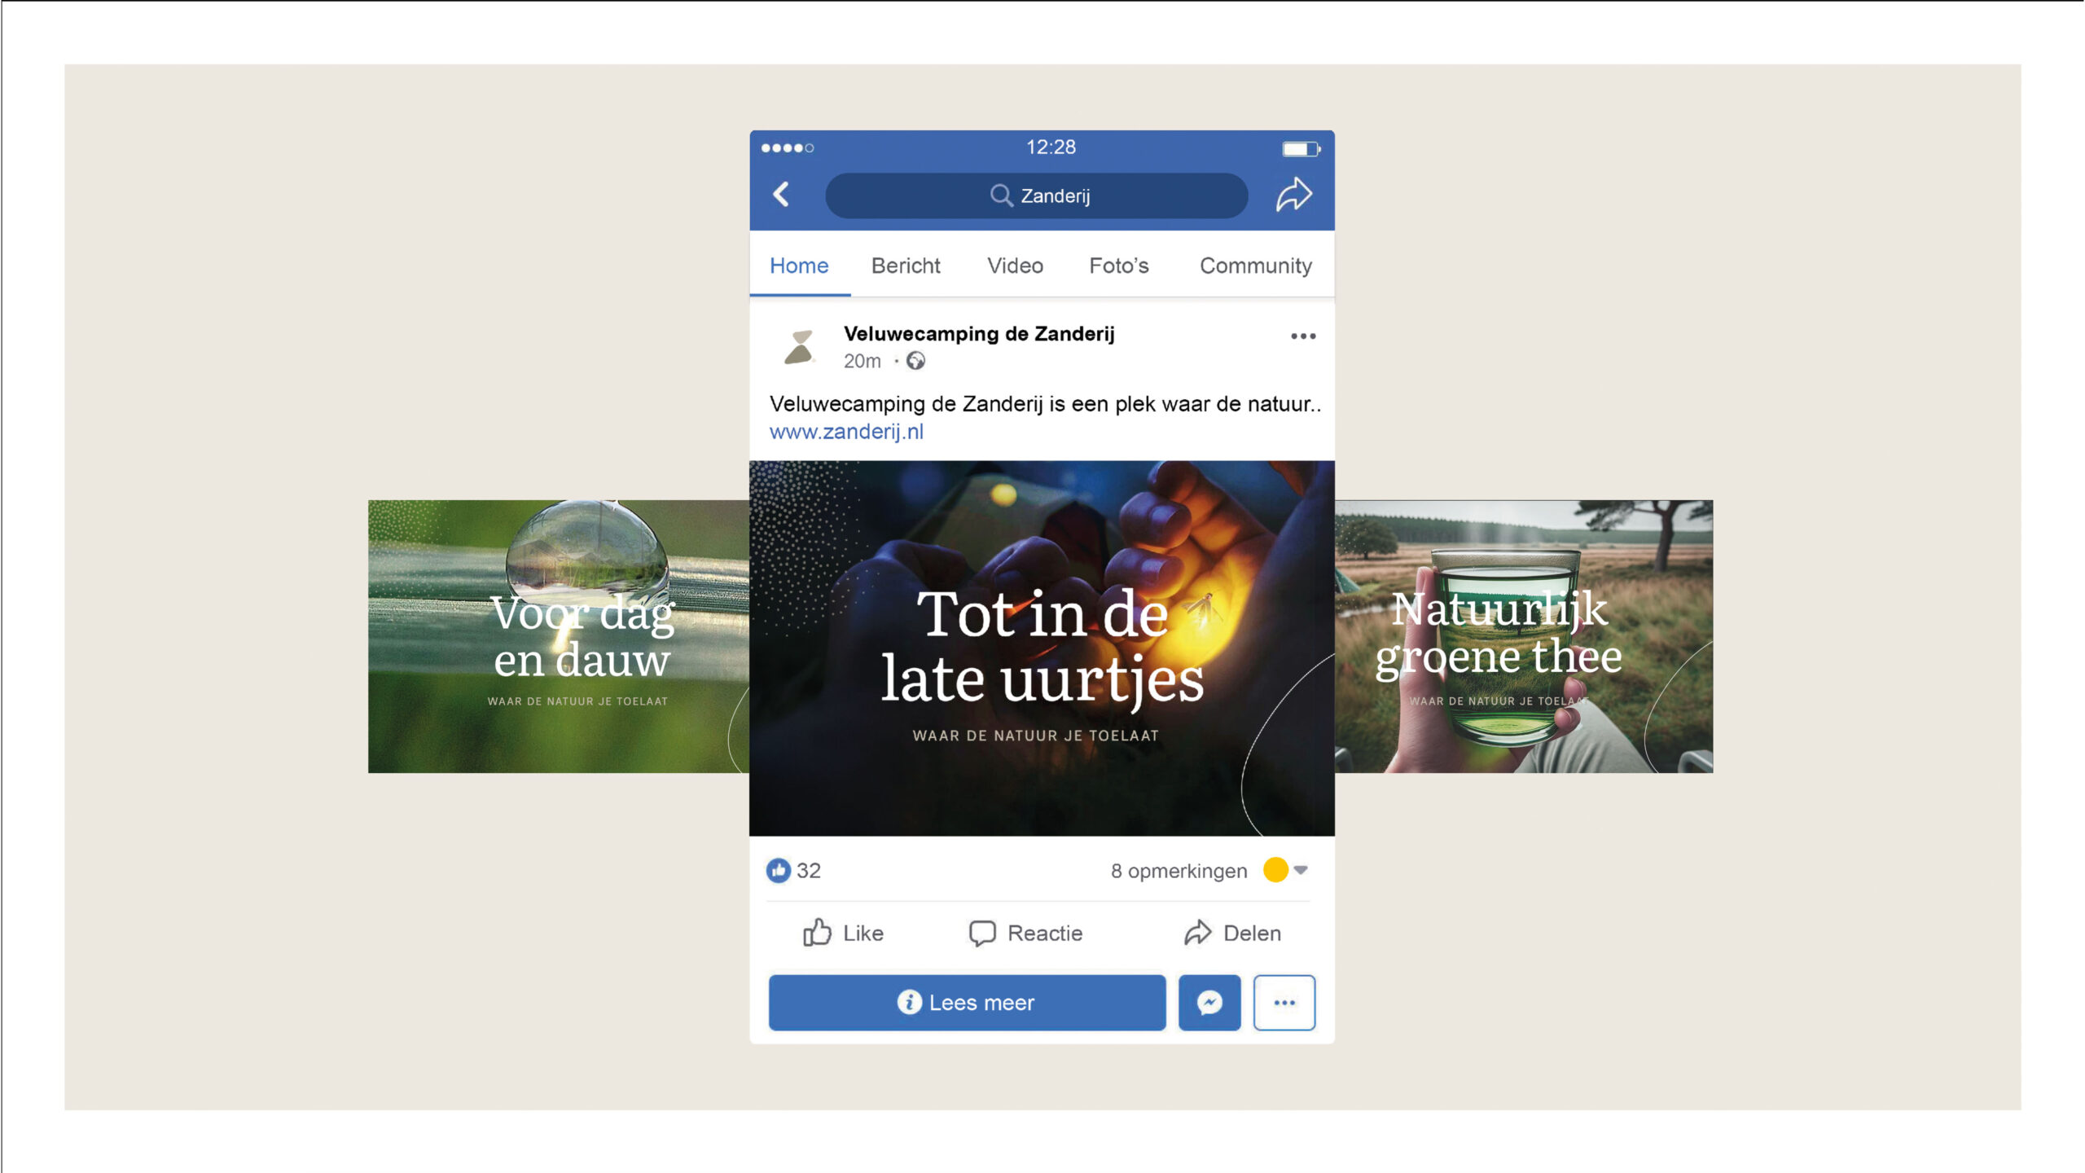Click the 20m post timestamp
This screenshot has width=2085, height=1173.
pyautogui.click(x=862, y=361)
